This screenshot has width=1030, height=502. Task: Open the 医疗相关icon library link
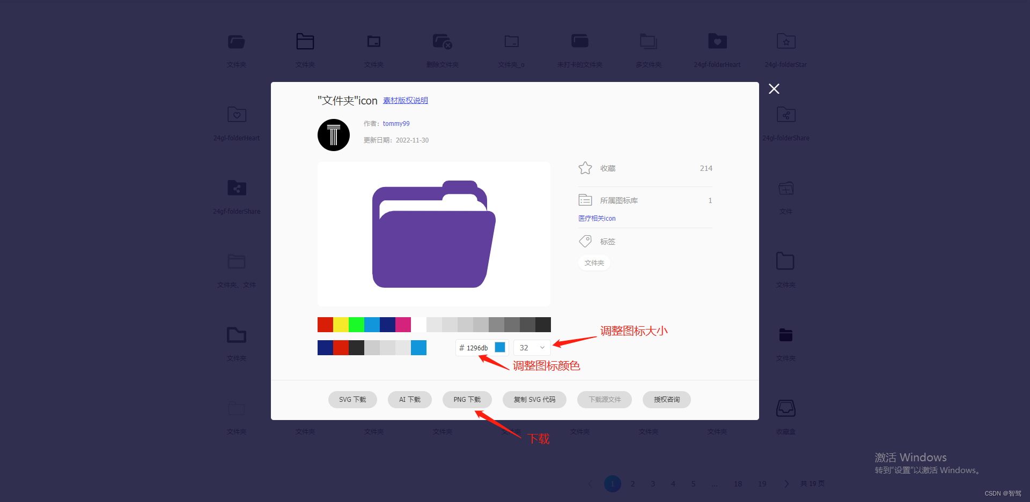(597, 218)
